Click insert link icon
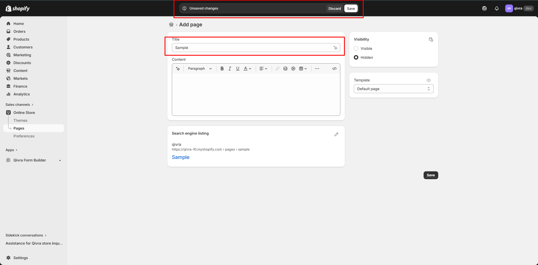This screenshot has width=538, height=265. [x=278, y=69]
